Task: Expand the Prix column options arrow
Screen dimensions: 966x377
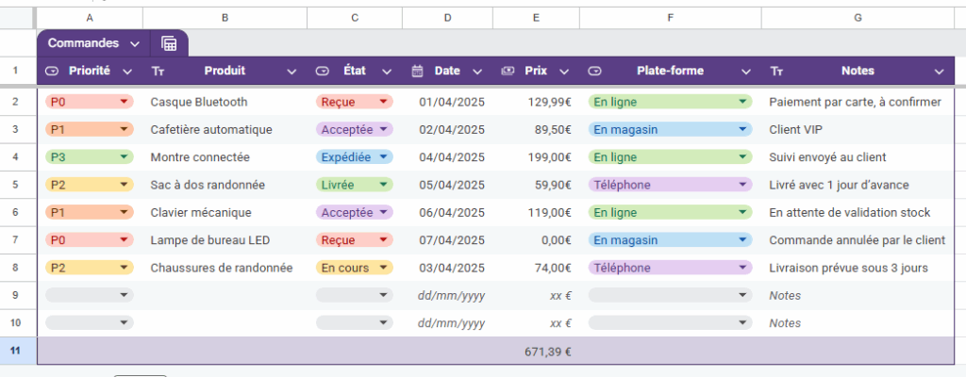Action: tap(564, 72)
